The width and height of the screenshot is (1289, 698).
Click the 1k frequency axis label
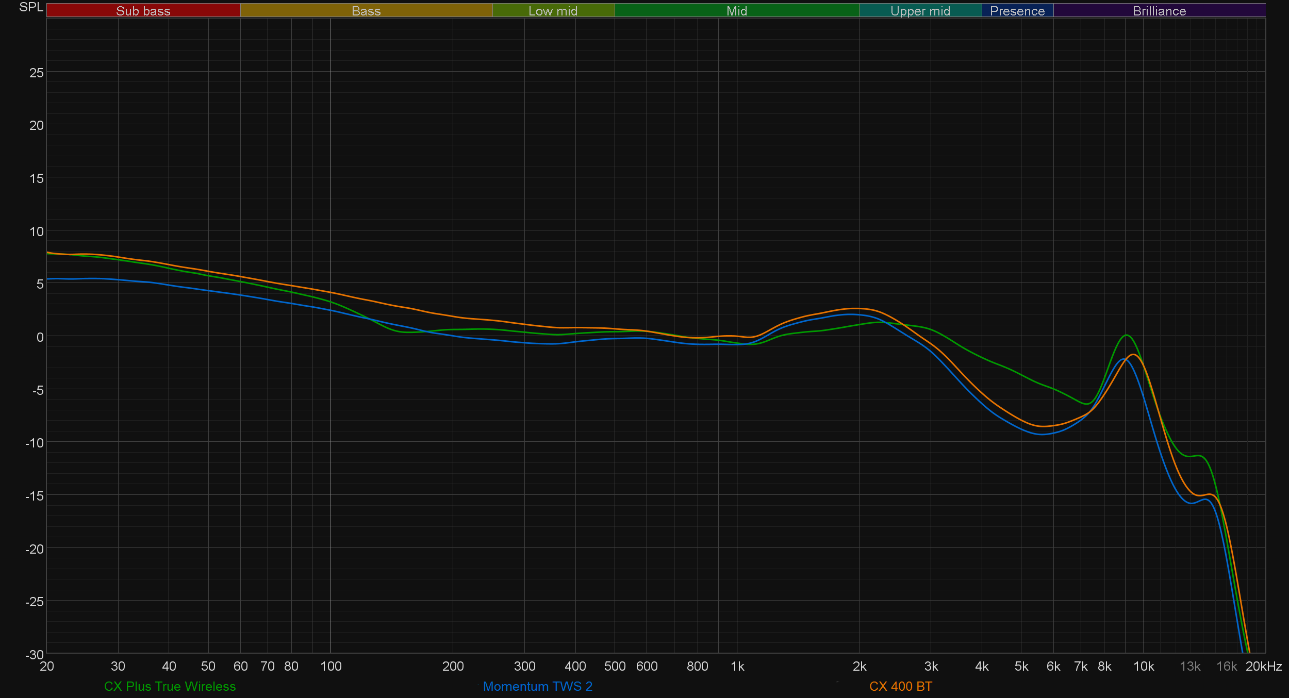point(737,666)
